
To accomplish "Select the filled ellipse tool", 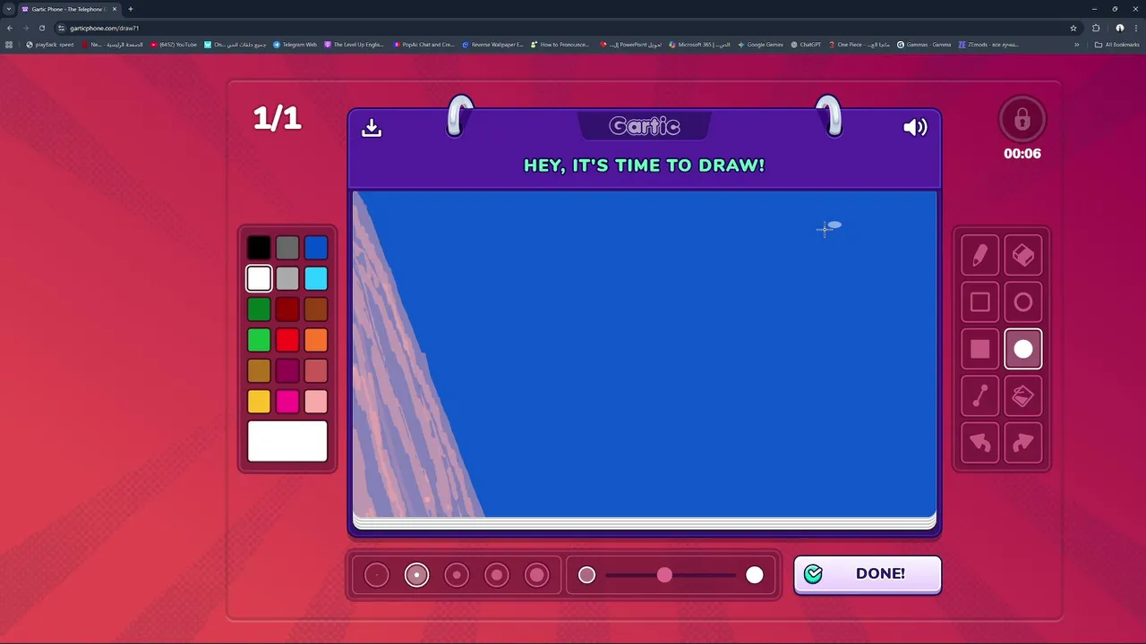I will click(x=1023, y=350).
